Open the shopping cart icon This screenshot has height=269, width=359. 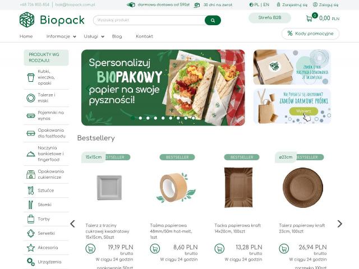point(309,18)
